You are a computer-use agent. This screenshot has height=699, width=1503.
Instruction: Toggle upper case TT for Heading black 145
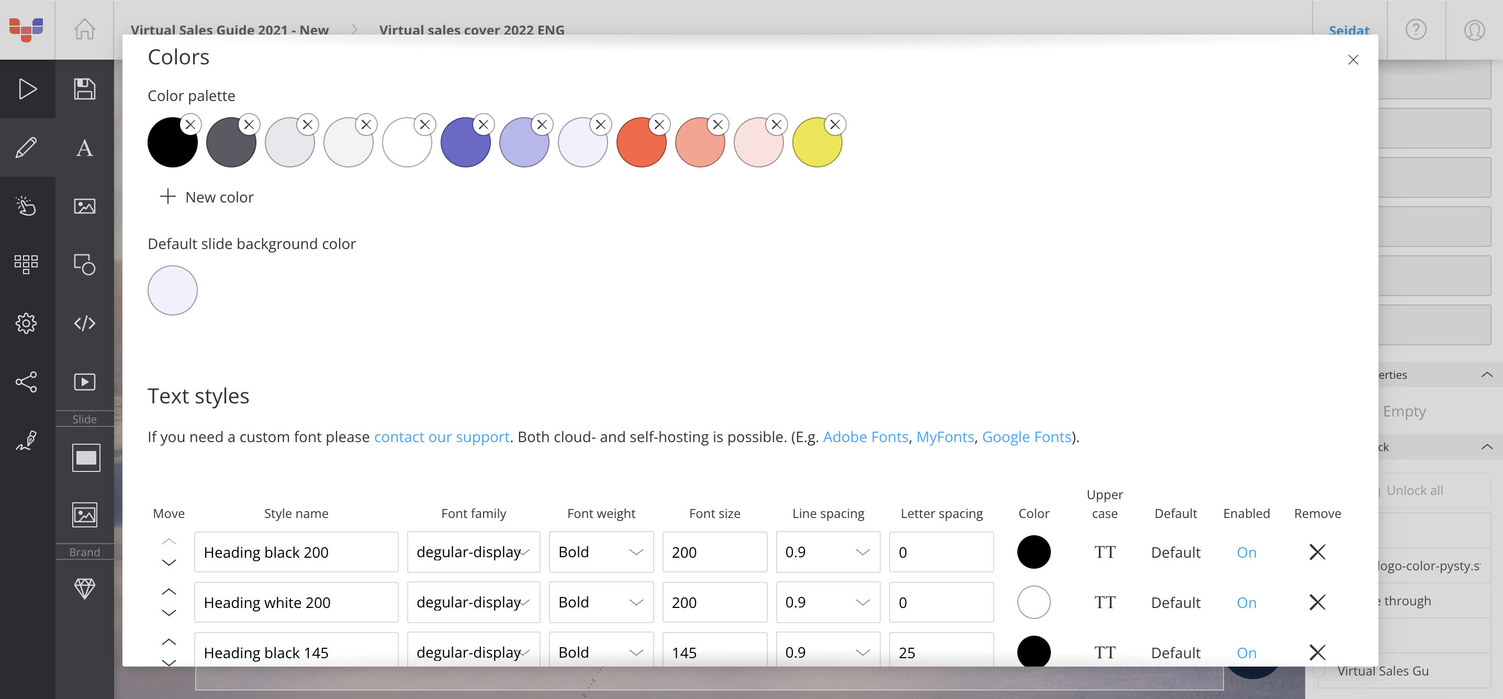[1105, 652]
